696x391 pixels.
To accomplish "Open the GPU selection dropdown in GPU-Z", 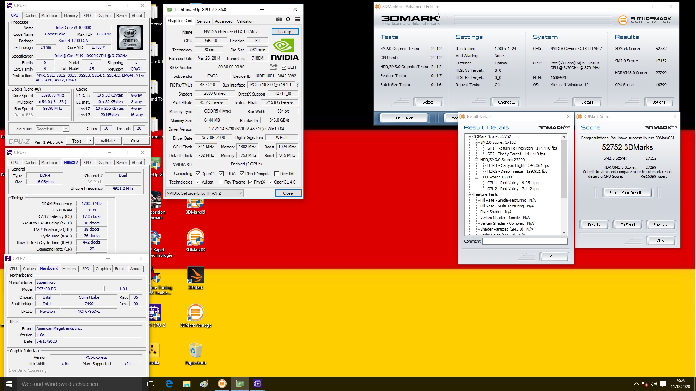I will (x=204, y=193).
